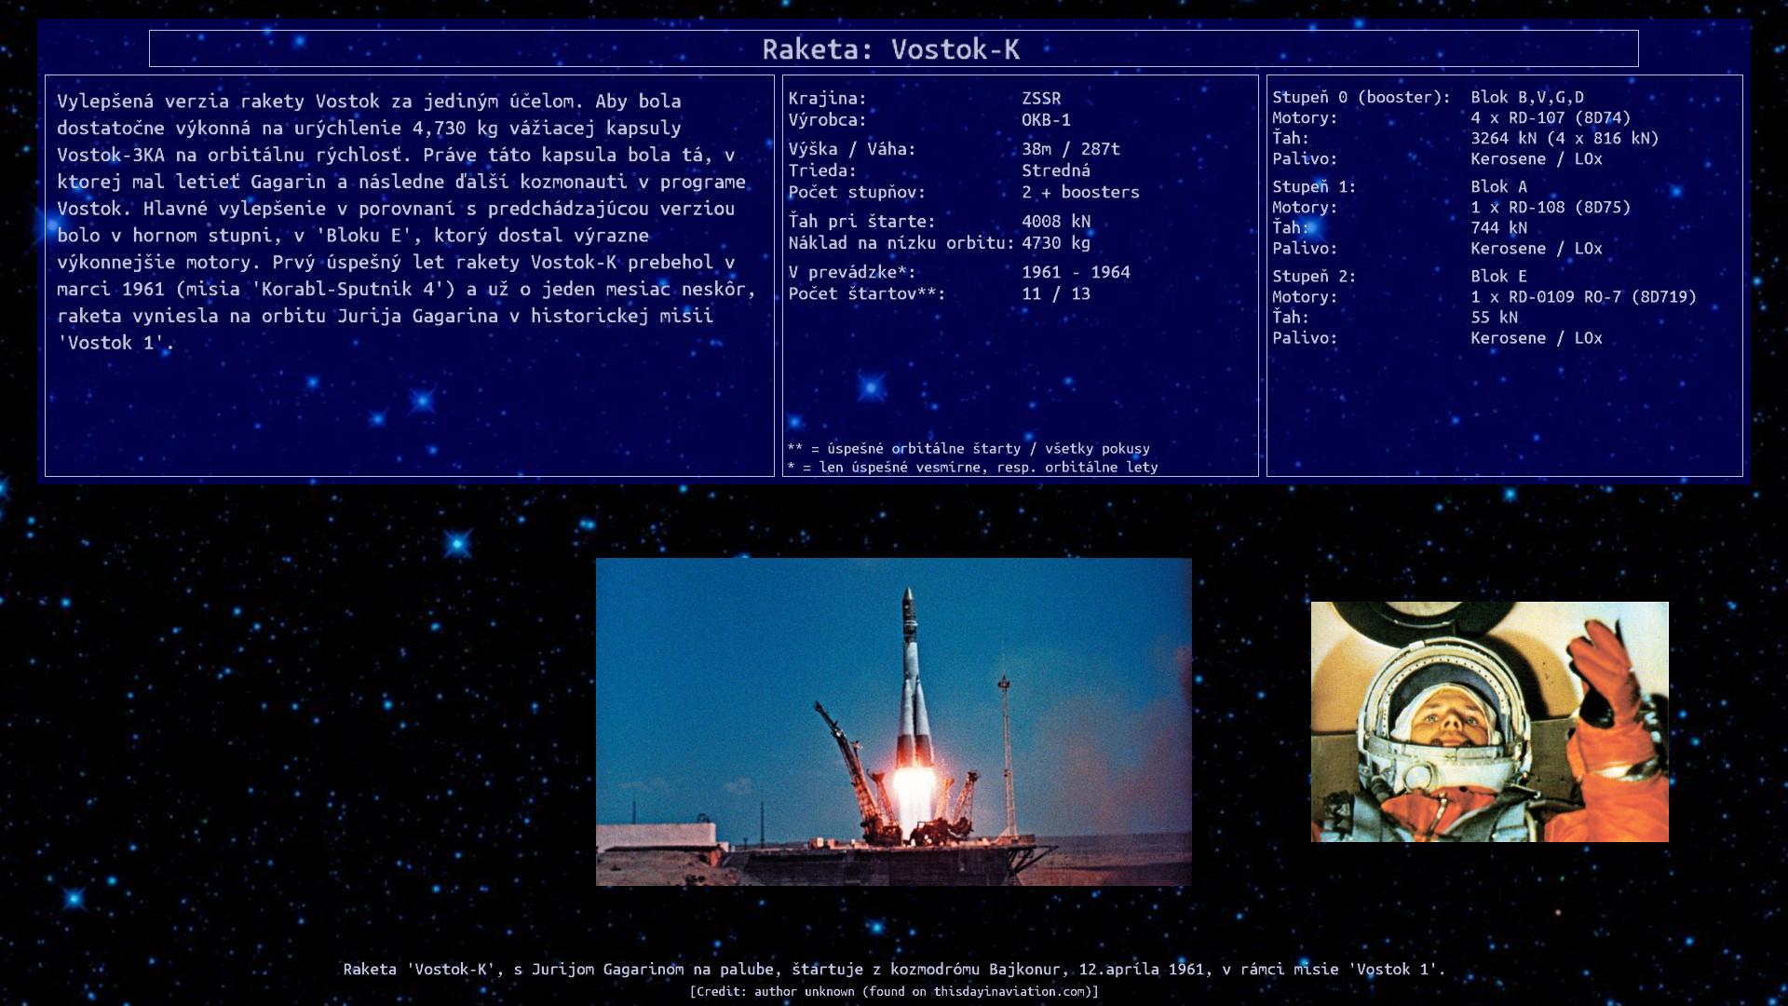Click the rocket description text panel
Image resolution: width=1788 pixels, height=1006 pixels.
pos(409,275)
